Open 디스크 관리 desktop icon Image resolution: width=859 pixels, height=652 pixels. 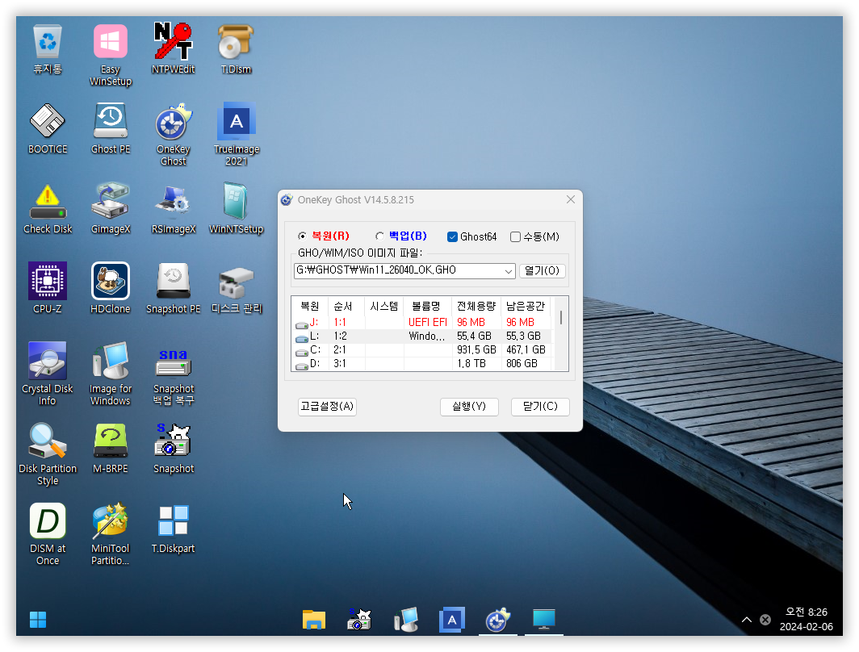(236, 289)
